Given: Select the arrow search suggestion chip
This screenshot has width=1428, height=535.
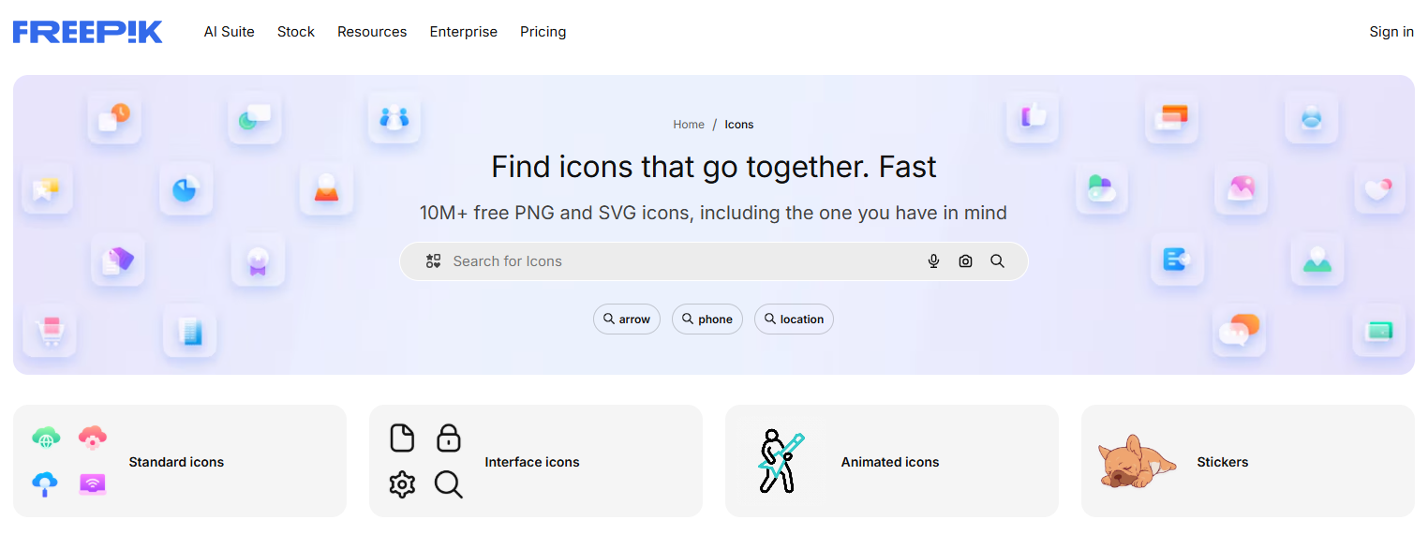Looking at the screenshot, I should 627,320.
